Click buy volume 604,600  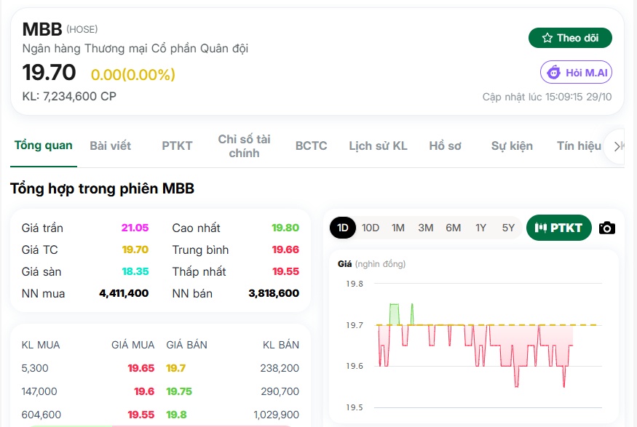pyautogui.click(x=41, y=415)
